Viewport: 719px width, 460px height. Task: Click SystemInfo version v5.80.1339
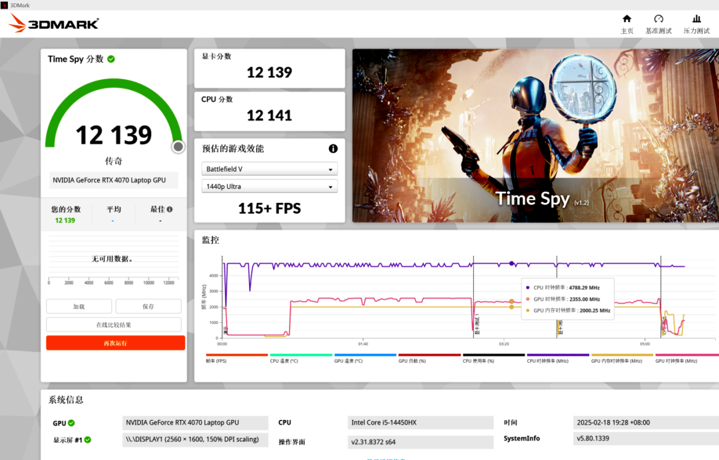tap(646, 439)
